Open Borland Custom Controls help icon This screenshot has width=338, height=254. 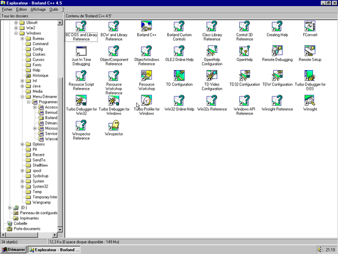[x=179, y=26]
